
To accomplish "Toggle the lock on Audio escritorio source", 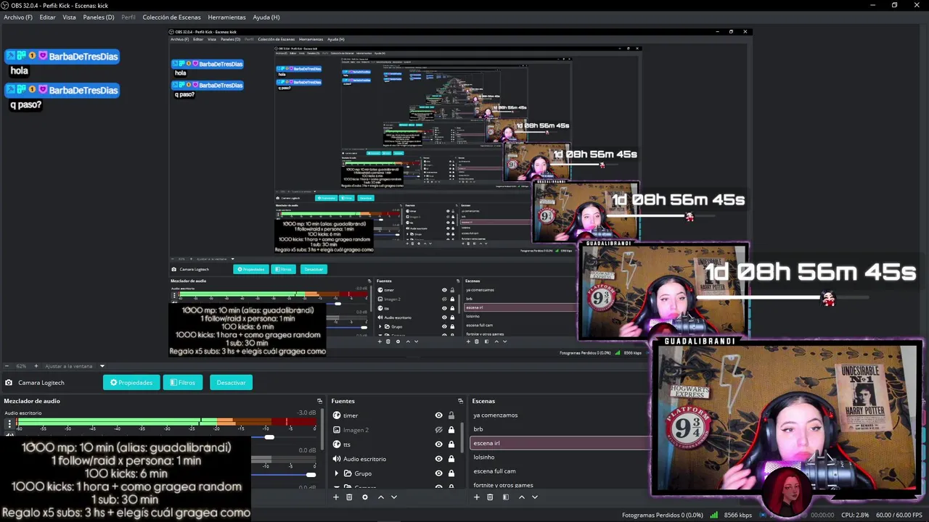I will point(451,459).
